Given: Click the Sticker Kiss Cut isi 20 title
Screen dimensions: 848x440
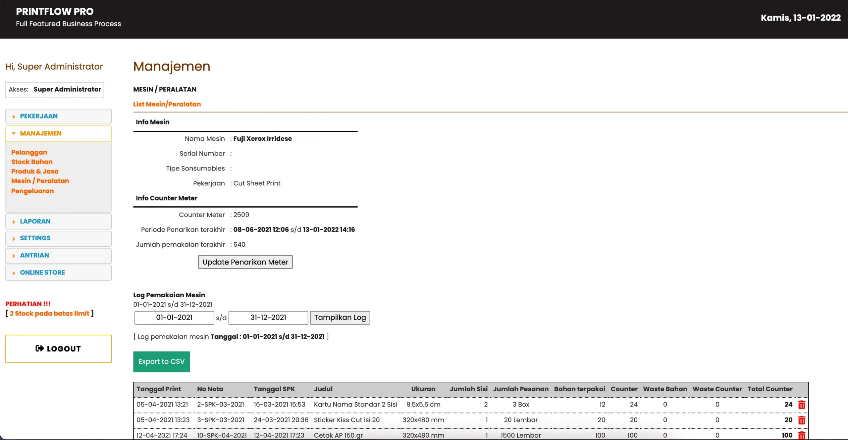Looking at the screenshot, I should (x=347, y=420).
